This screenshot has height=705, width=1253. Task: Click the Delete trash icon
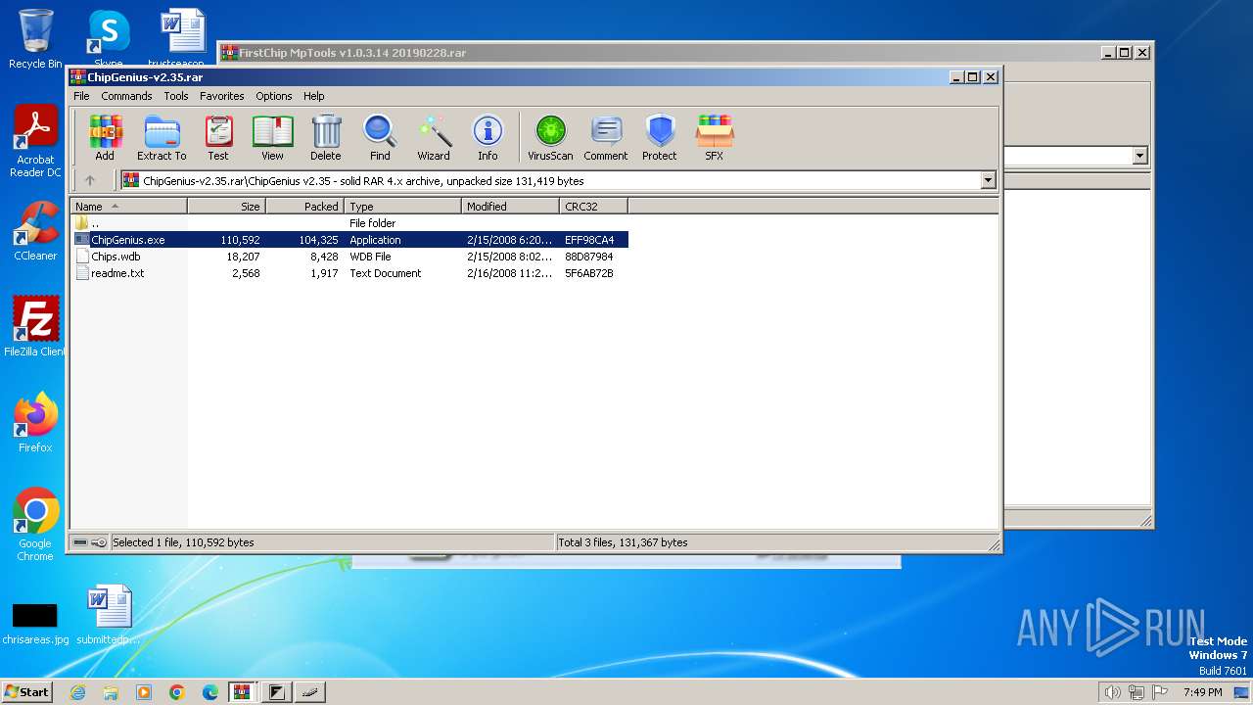pyautogui.click(x=326, y=137)
